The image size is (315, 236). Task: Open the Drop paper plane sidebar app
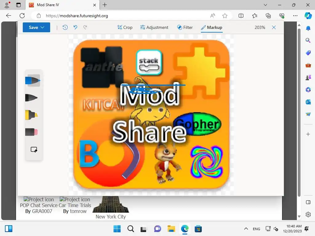(308, 114)
